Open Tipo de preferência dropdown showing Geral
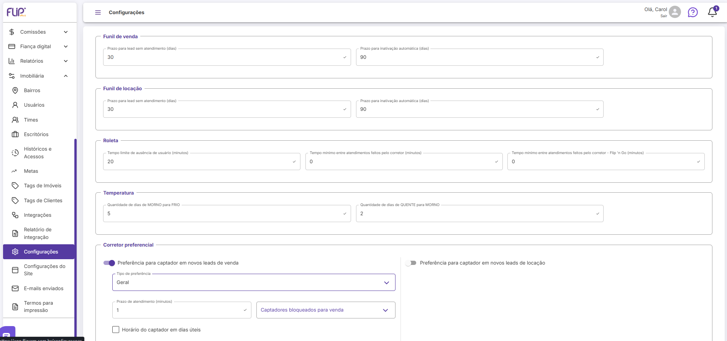The image size is (727, 341). click(254, 283)
